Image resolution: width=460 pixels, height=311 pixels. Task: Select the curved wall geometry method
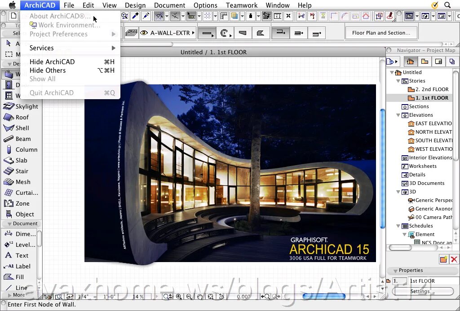point(225,33)
